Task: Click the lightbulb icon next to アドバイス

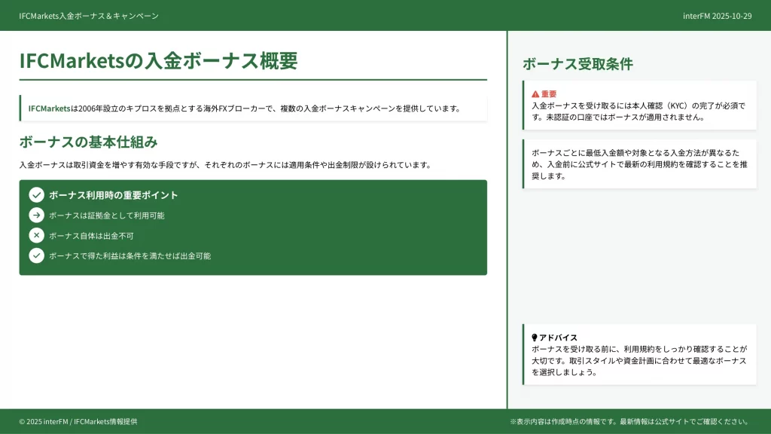Action: pyautogui.click(x=535, y=338)
